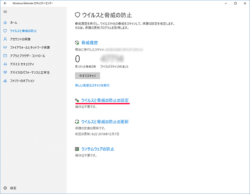250x194 pixels.
Task: Open ウイルスと脅威の防止の設定 link
Action: 105,101
